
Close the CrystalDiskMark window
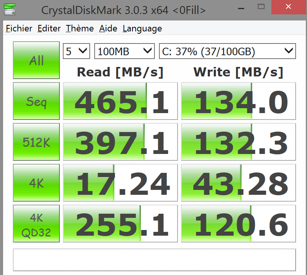(288, 7)
